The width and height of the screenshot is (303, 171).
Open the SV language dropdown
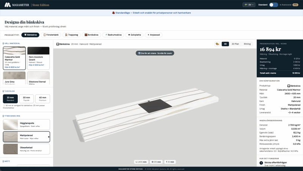coord(249,5)
